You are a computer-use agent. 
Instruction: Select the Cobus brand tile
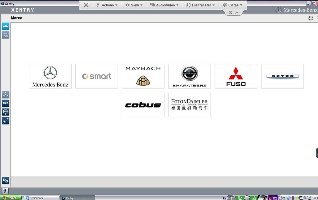[143, 105]
